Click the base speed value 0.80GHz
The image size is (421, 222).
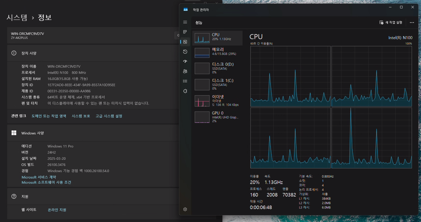coord(328,176)
